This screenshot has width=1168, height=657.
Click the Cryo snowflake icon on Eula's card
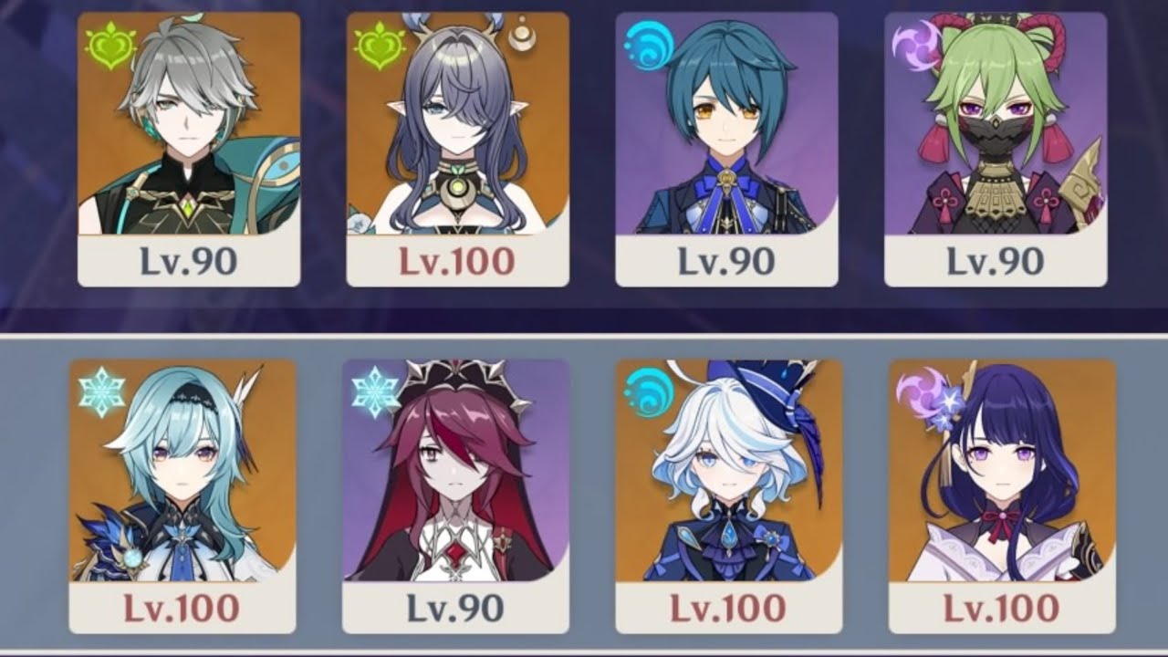(x=100, y=392)
